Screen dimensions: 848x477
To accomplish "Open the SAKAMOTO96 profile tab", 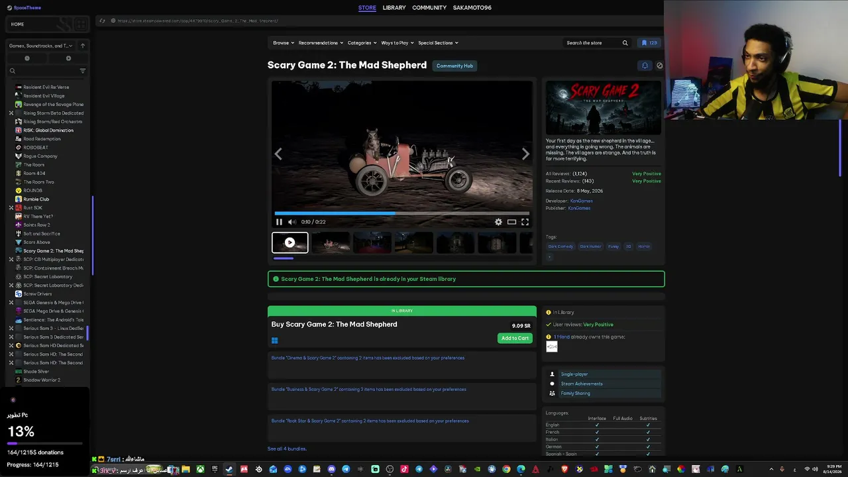I will pyautogui.click(x=472, y=8).
